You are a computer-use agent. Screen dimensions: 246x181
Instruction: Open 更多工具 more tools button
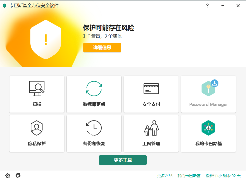click(x=123, y=160)
